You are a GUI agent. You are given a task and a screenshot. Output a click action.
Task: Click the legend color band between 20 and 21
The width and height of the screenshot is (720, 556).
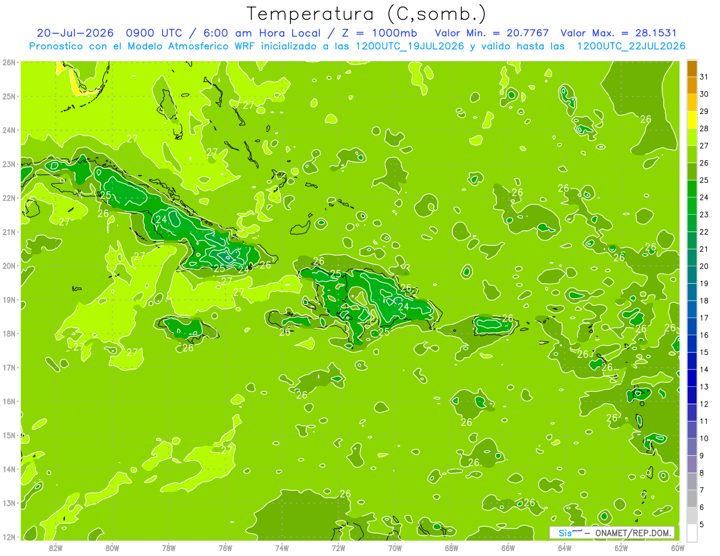pos(692,257)
